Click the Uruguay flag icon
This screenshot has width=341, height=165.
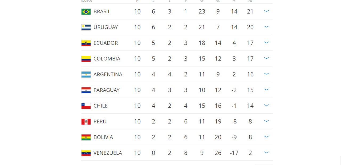click(x=86, y=27)
